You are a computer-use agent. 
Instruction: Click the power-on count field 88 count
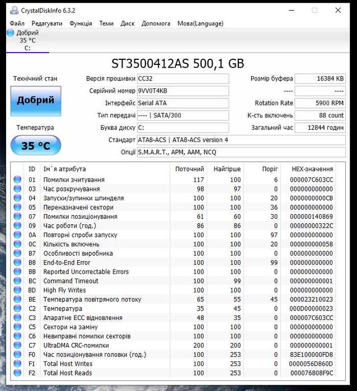(320, 115)
